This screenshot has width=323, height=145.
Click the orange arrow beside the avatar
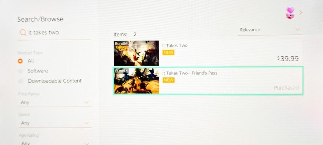tap(300, 13)
